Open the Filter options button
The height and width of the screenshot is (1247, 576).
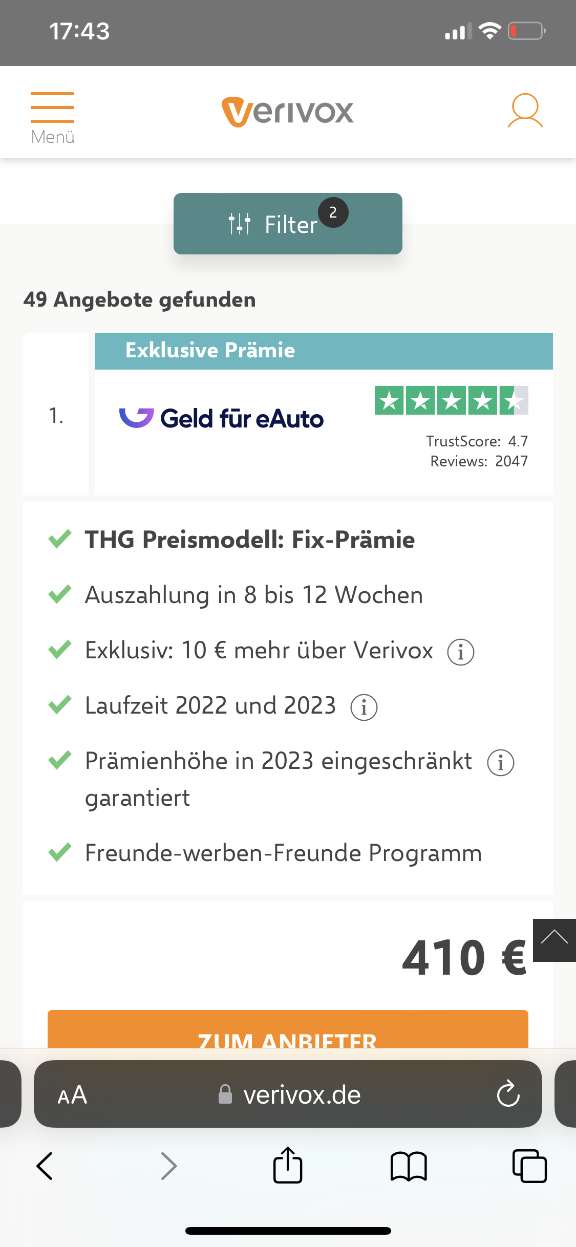[x=288, y=224]
